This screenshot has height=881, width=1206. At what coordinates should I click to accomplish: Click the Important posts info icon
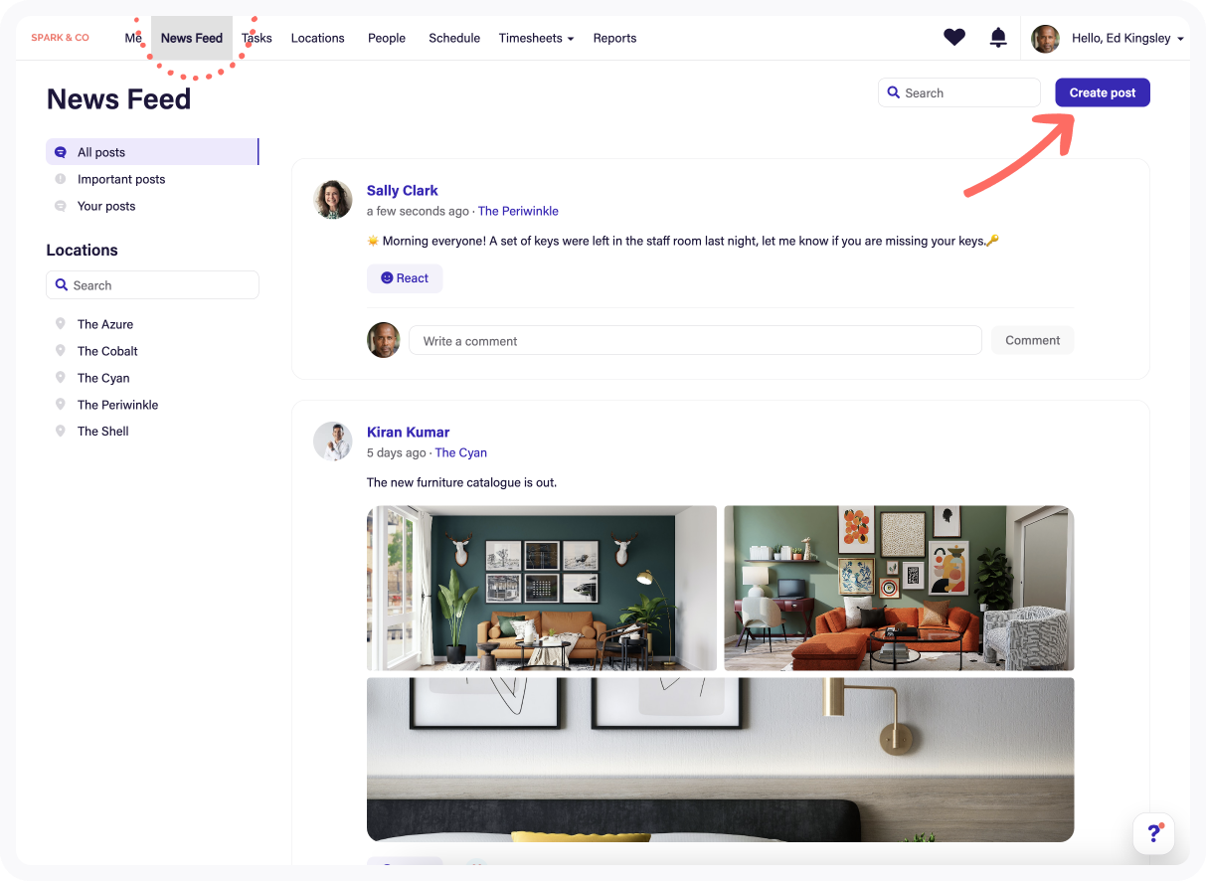pyautogui.click(x=62, y=179)
